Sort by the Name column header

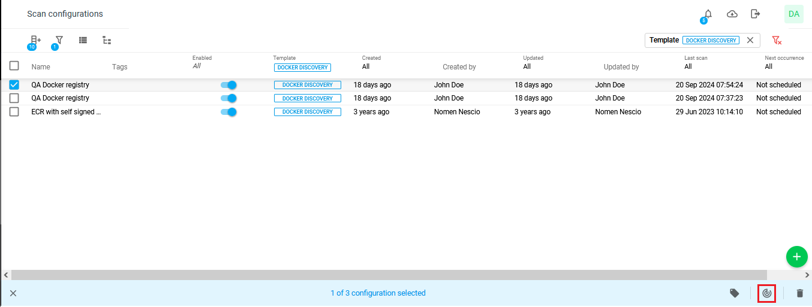coord(41,67)
